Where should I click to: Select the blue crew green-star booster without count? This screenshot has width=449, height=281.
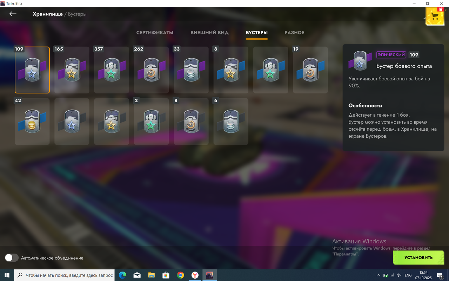[x=271, y=70]
